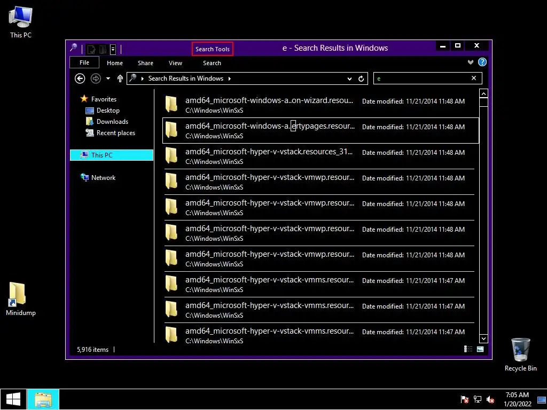
Task: Click Search Results in Windows breadcrumb
Action: [x=186, y=78]
